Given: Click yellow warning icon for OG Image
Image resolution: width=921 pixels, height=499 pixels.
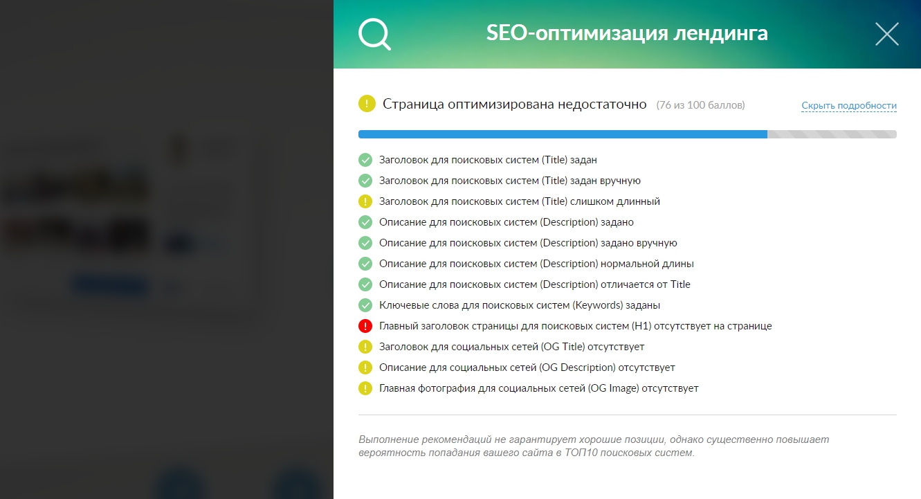Looking at the screenshot, I should pyautogui.click(x=365, y=388).
